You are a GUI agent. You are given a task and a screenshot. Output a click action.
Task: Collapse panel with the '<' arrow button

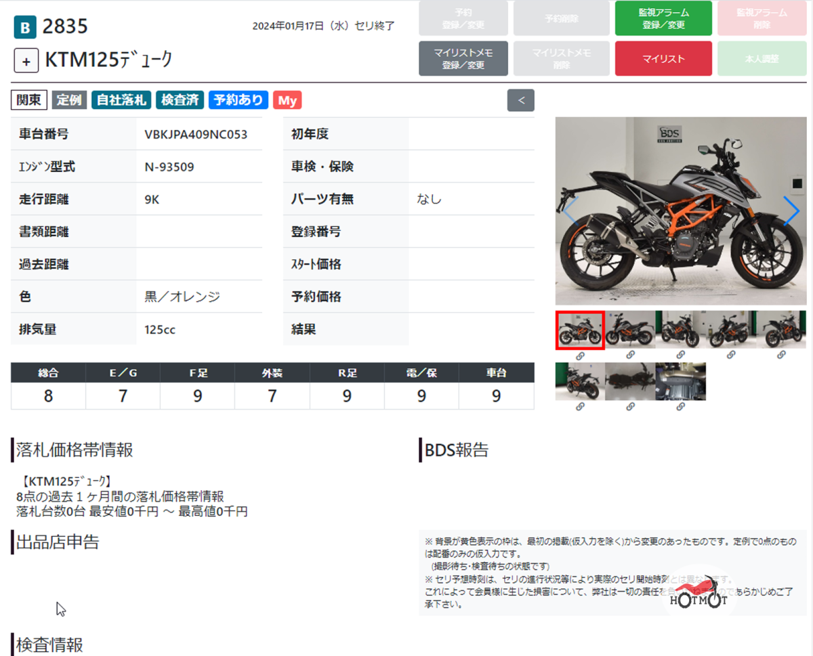point(520,100)
